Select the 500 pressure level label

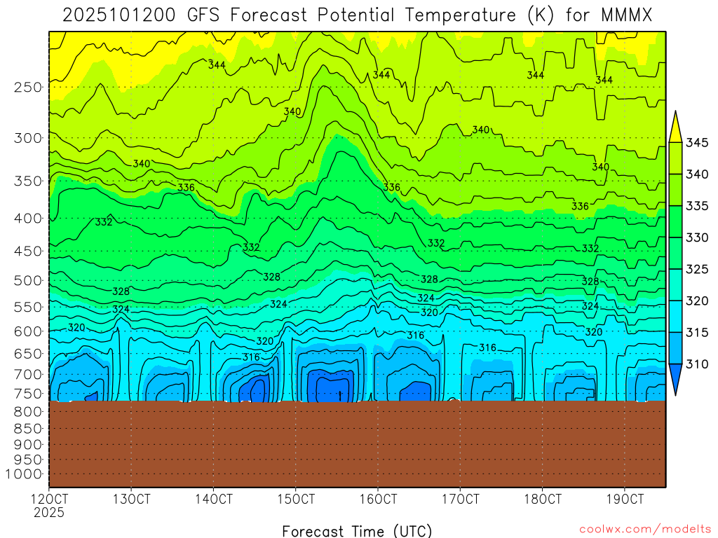[x=28, y=280]
